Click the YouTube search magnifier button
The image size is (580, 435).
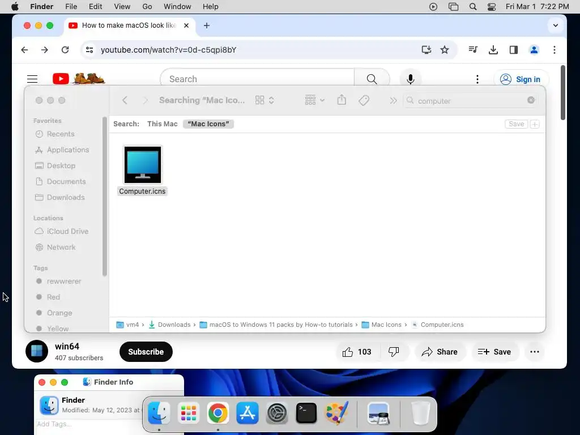[372, 79]
